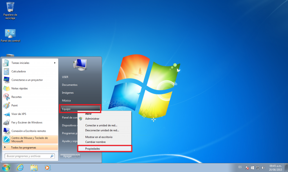288x172 pixels.
Task: Open the Papelera de reciclaje desktop icon
Action: coord(10,11)
